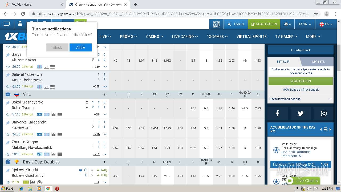
Task: Collapse the bet slip block
Action: pos(301,50)
